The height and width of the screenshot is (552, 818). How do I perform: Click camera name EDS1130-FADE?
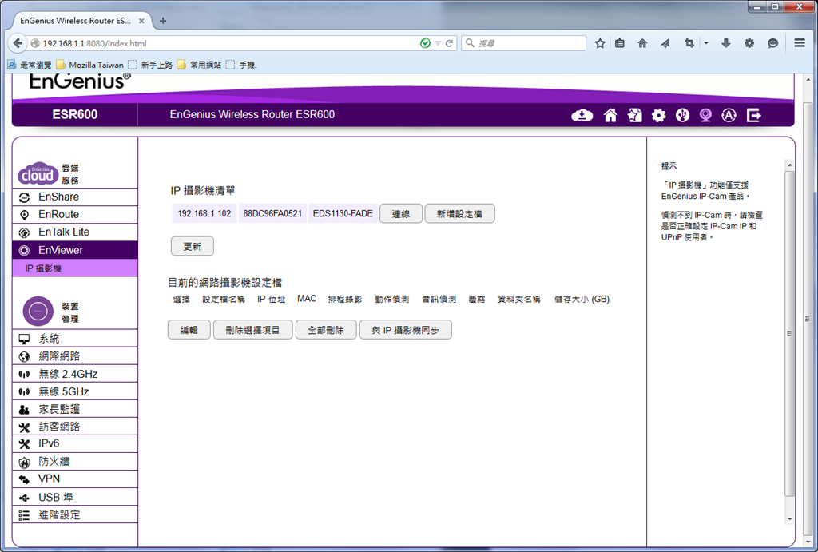[x=343, y=213]
